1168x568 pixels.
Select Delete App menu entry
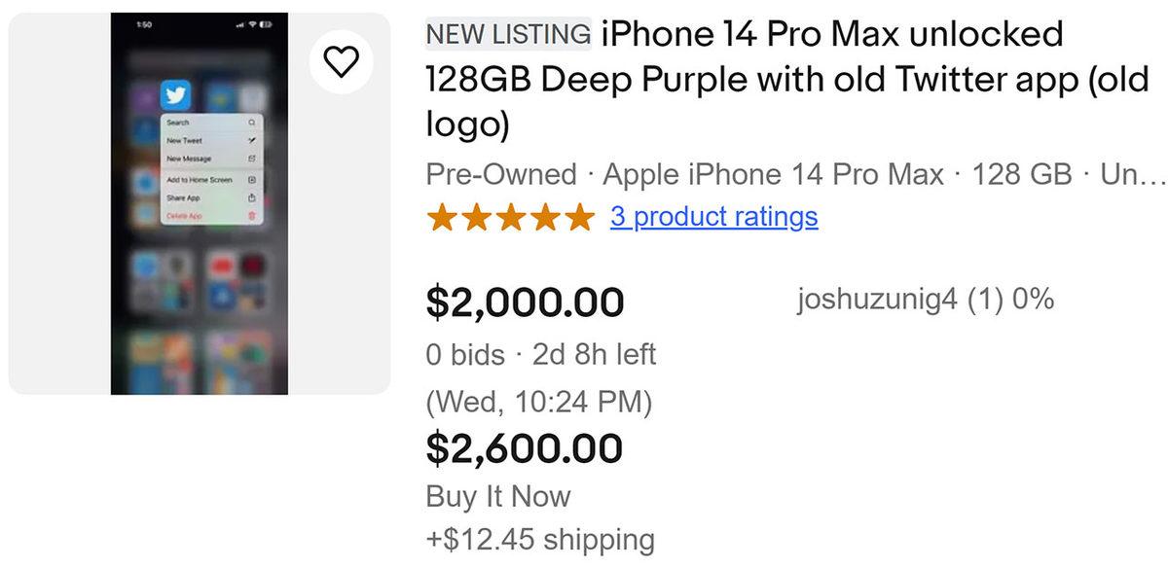[x=184, y=215]
